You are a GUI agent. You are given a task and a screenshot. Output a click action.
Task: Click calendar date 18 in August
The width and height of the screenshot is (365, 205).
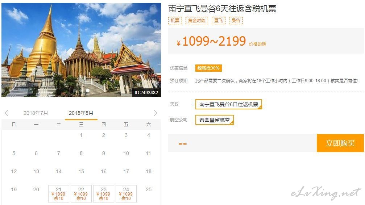click(x=149, y=171)
